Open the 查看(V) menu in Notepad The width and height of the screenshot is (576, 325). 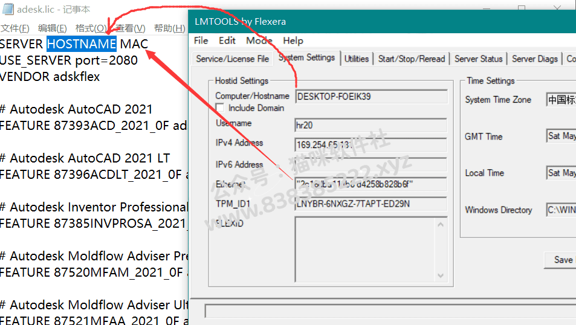(x=130, y=28)
